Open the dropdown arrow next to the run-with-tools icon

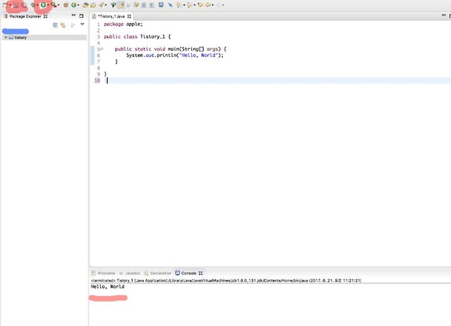click(58, 5)
